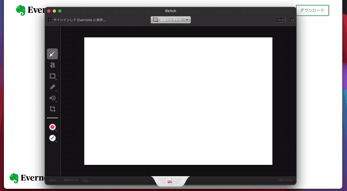Select the Shape tool
The height and width of the screenshot is (191, 347).
(52, 76)
